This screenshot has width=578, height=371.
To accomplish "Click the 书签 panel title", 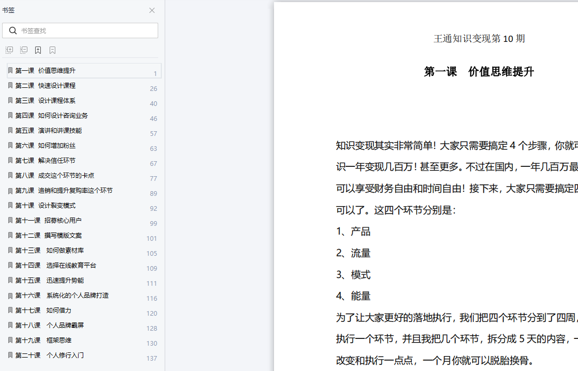I will pos(8,10).
